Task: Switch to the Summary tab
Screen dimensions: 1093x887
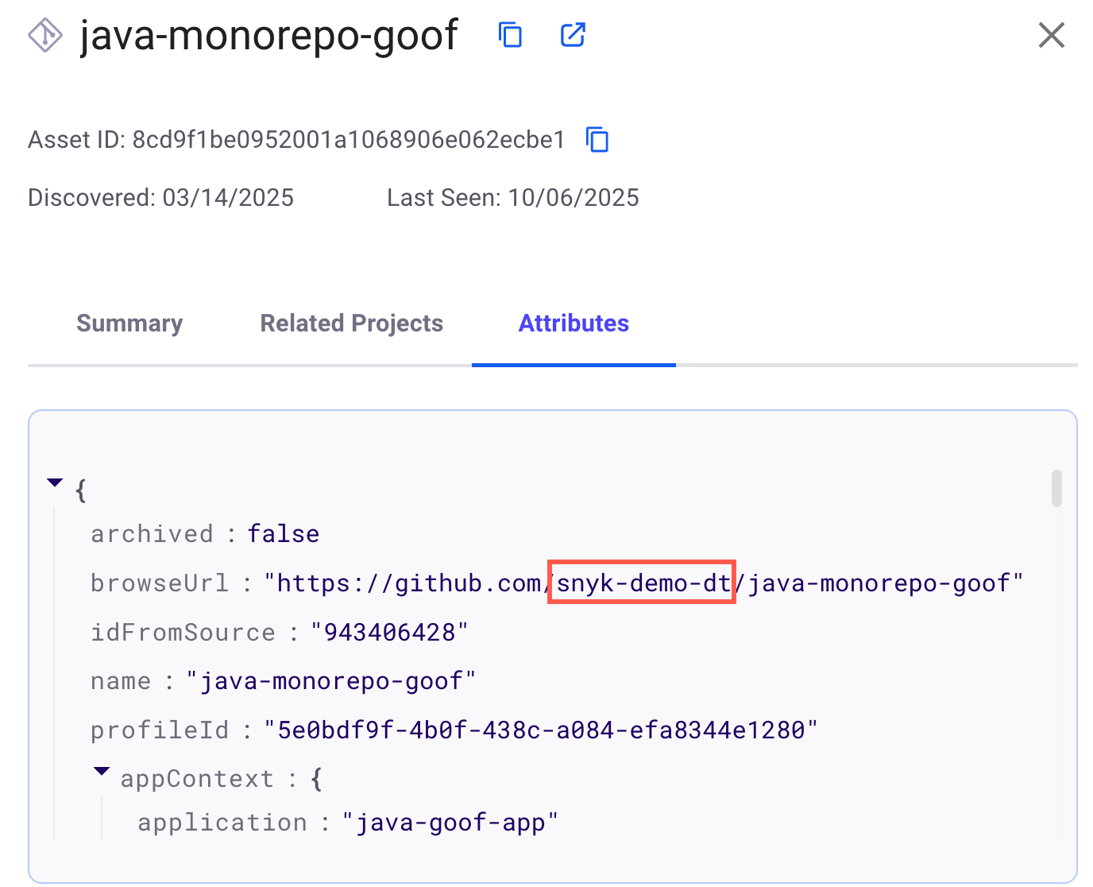Action: pos(129,323)
